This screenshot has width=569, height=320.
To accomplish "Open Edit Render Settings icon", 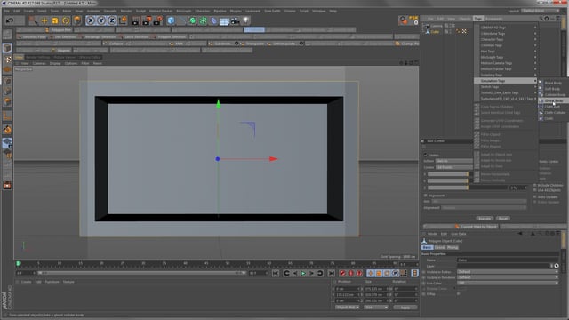I will 158,20.
